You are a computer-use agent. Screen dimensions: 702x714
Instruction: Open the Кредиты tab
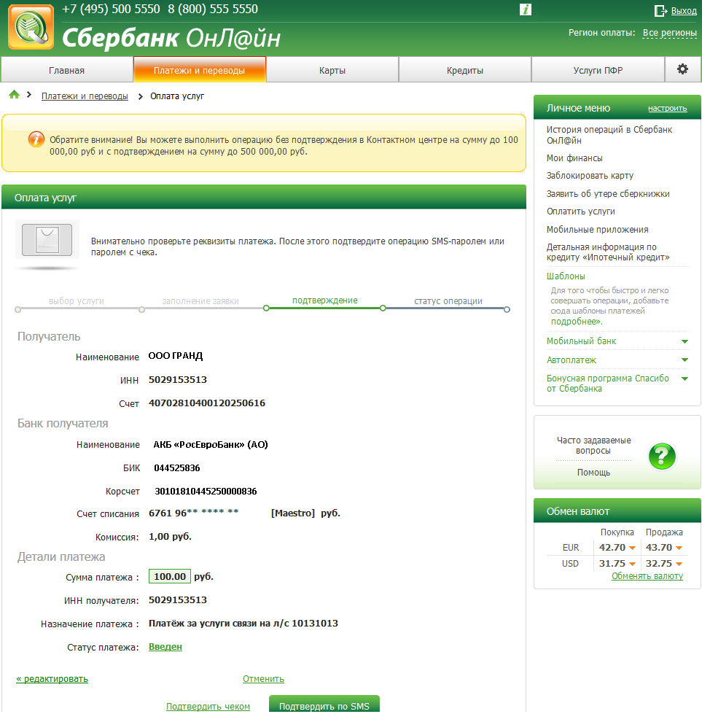[465, 70]
